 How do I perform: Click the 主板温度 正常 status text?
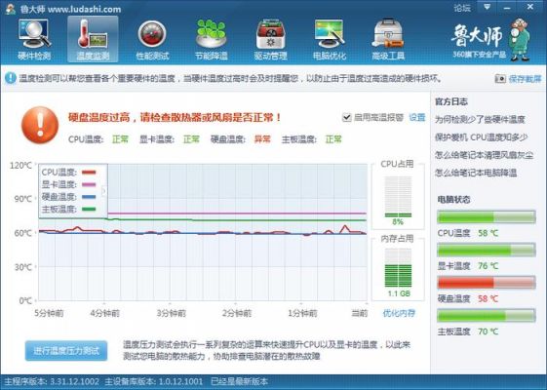333,139
